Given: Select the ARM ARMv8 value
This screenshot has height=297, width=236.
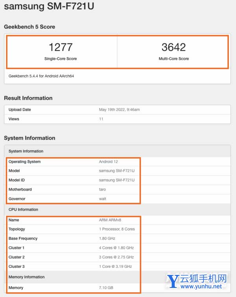Looking at the screenshot, I should 110,220.
